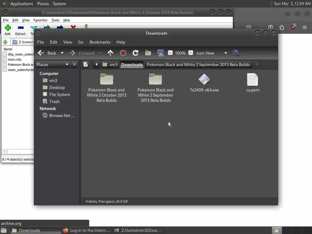Switch to the 7-Zip taskbar entry

click(138, 230)
